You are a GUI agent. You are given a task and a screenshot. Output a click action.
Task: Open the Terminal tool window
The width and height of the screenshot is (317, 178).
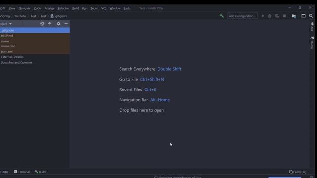(22, 172)
